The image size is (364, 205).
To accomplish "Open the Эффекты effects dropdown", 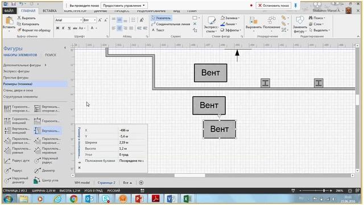I will point(230,30).
